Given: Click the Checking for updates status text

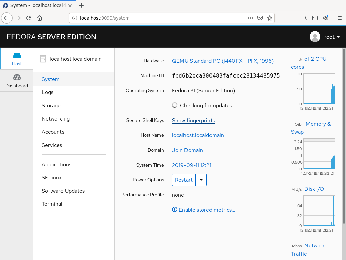Looking at the screenshot, I should (x=208, y=106).
